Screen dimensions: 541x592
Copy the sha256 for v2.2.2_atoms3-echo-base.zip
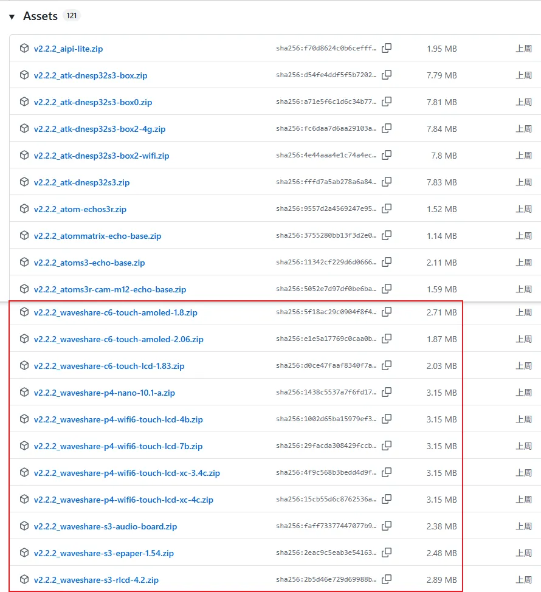[x=387, y=262]
